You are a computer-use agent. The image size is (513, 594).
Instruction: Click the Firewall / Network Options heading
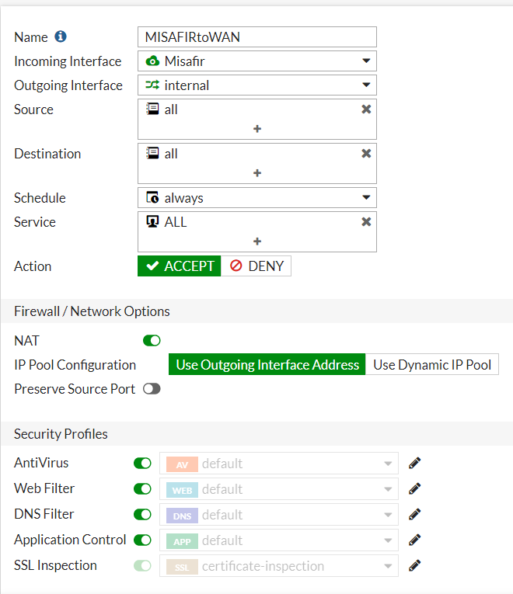pos(92,311)
